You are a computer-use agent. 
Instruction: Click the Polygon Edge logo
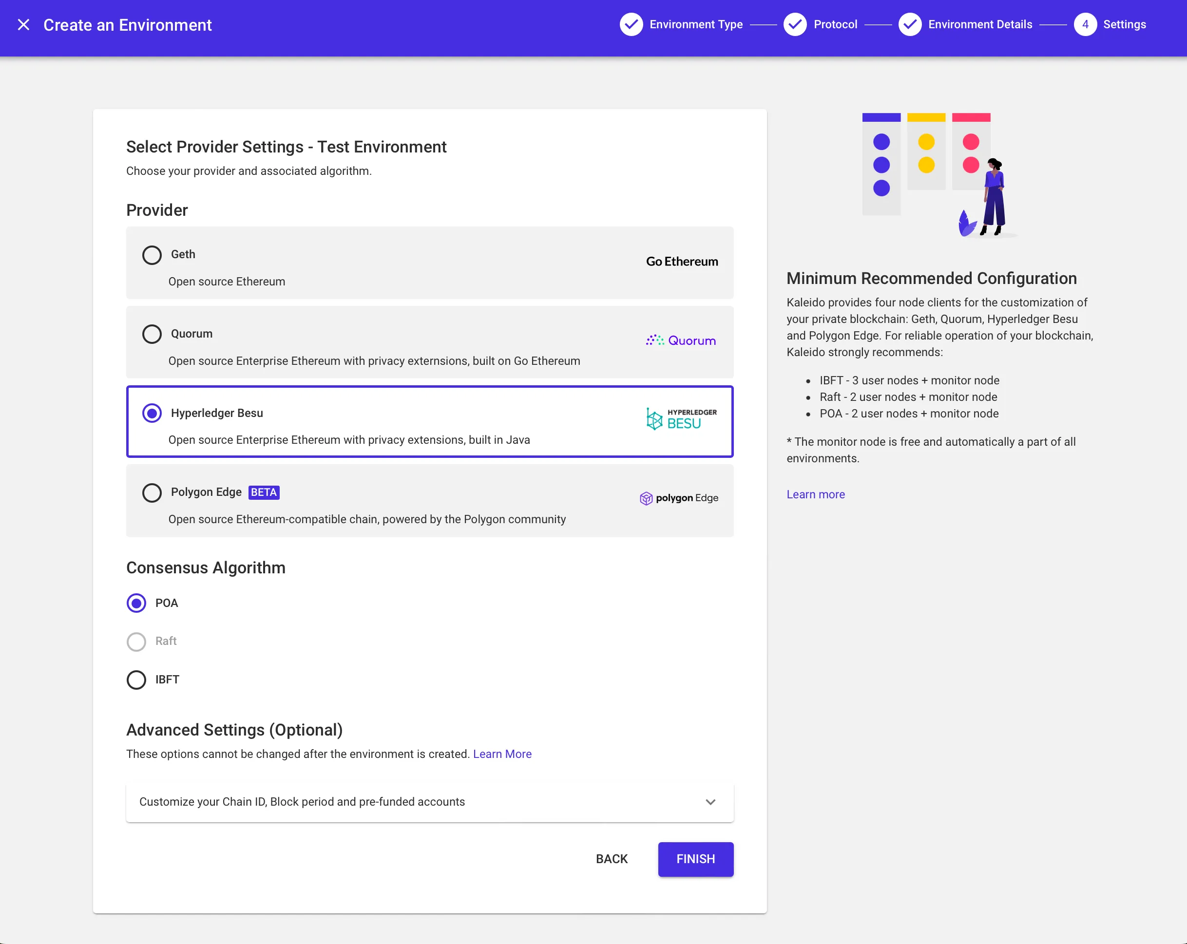pos(679,498)
